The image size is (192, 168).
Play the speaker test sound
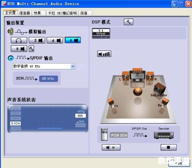pos(111,147)
